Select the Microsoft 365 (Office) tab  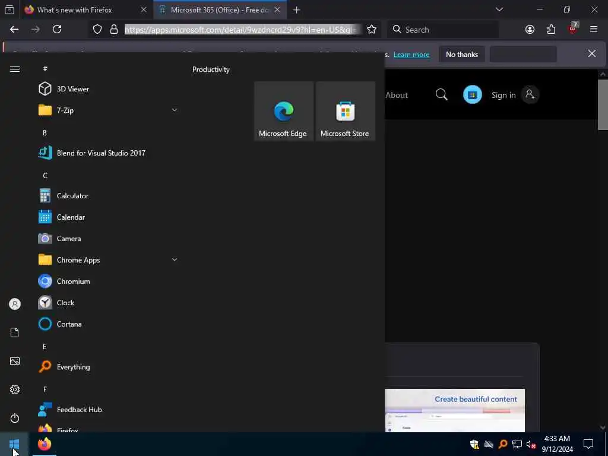click(220, 9)
